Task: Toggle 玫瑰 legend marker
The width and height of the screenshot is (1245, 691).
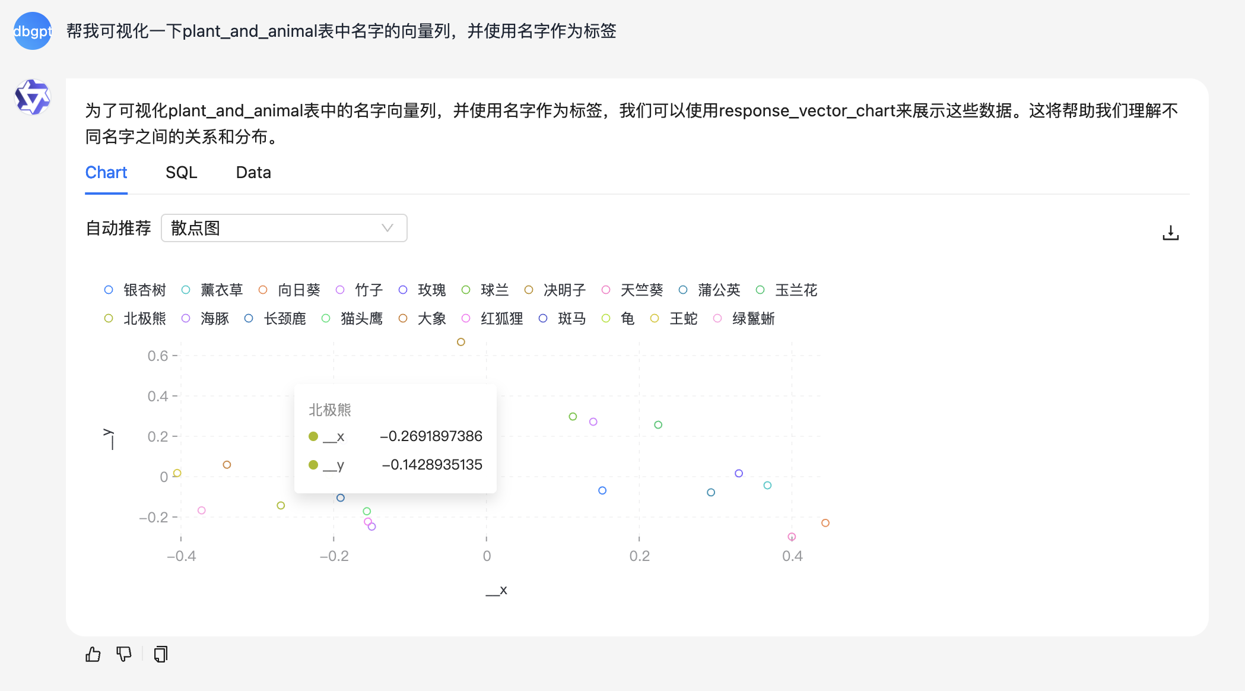Action: 403,290
